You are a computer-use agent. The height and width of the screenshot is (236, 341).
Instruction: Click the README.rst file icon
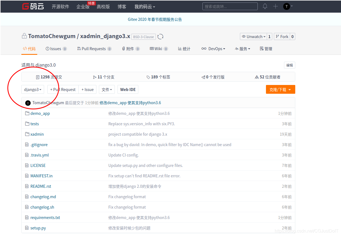[27, 186]
